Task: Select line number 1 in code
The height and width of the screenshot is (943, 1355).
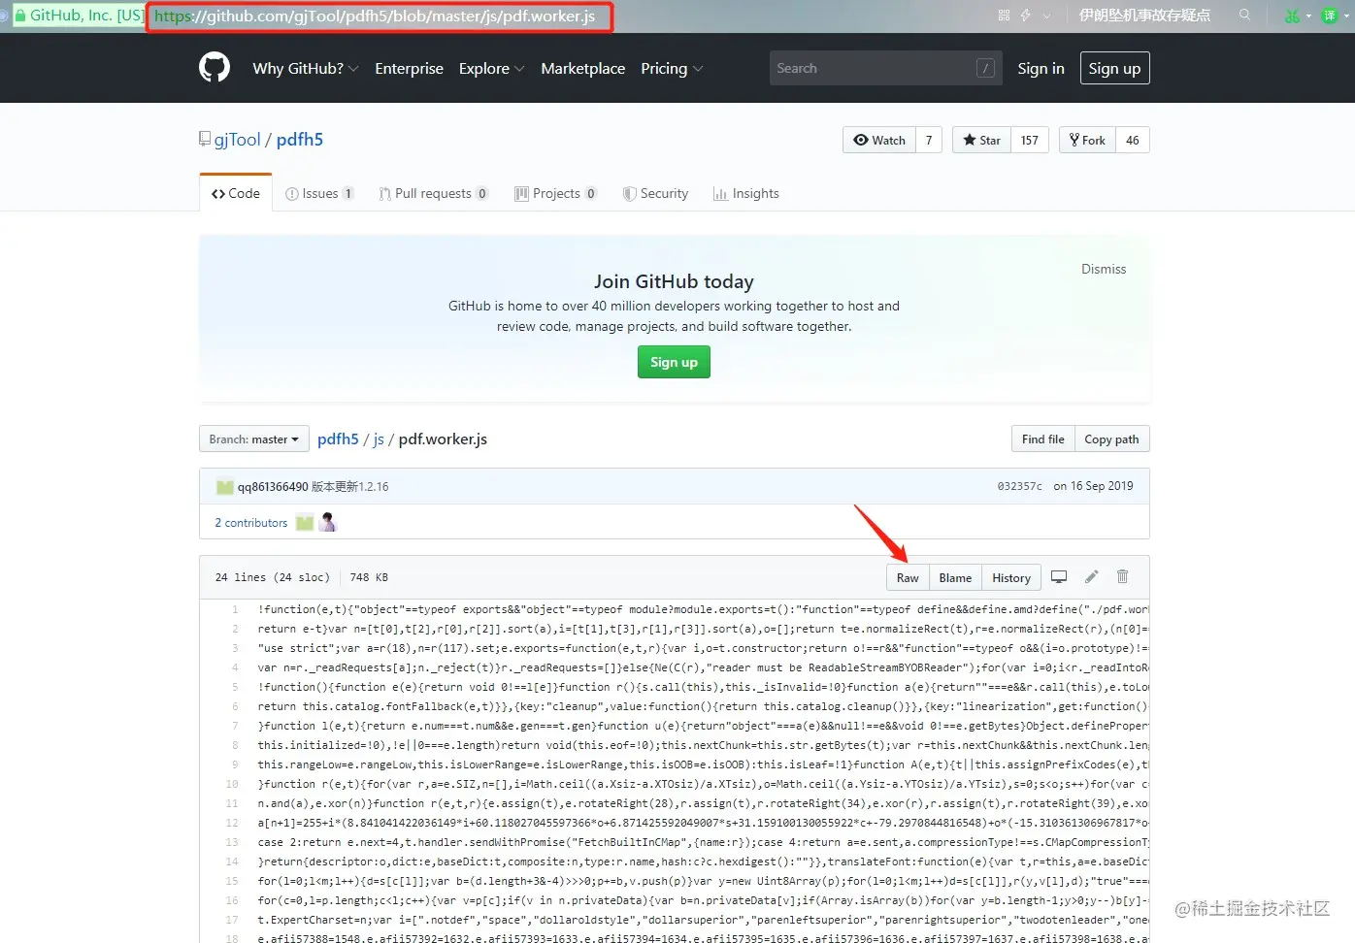Action: (x=235, y=609)
